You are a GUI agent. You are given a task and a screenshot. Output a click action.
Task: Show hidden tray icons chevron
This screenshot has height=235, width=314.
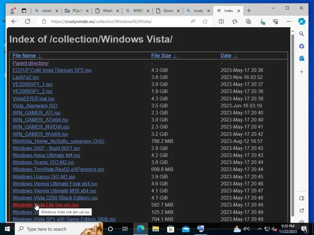click(259, 229)
